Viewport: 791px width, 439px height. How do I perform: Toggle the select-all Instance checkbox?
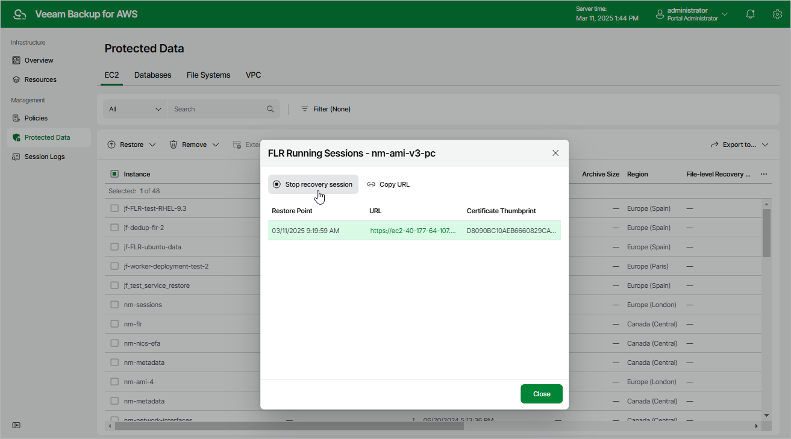[114, 174]
